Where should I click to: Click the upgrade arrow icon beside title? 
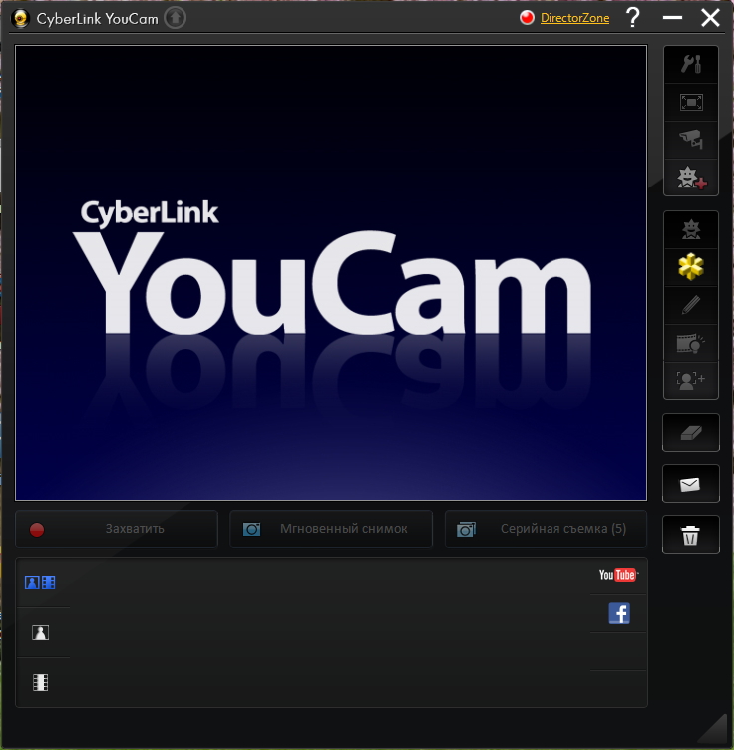pos(175,18)
